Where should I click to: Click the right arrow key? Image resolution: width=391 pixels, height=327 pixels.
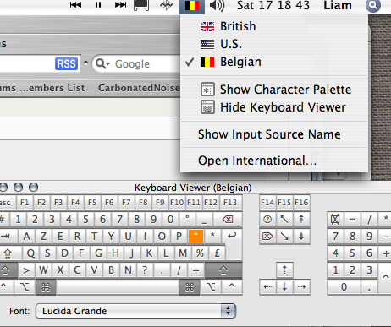pos(301,287)
